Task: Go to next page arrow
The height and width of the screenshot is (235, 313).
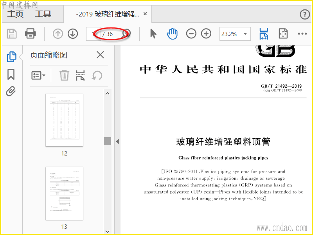Action: point(73,34)
